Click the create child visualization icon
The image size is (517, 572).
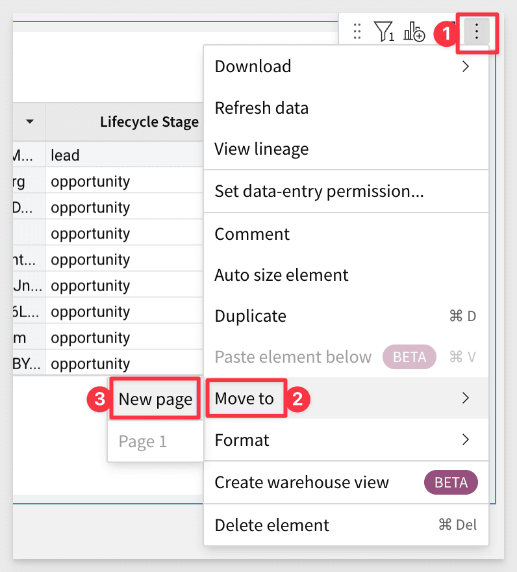(414, 31)
